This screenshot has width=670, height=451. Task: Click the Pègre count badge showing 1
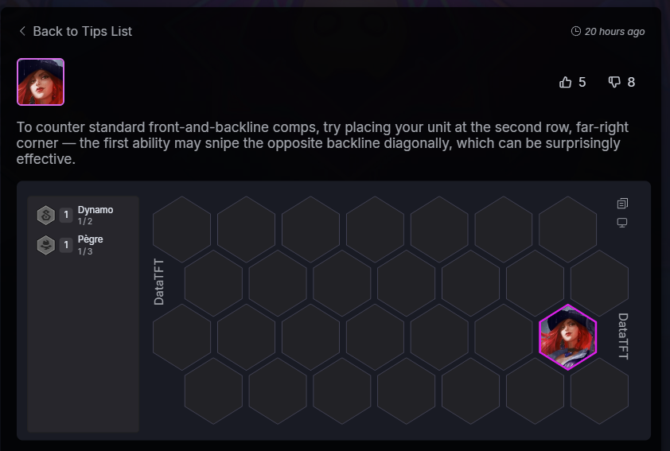pos(66,245)
